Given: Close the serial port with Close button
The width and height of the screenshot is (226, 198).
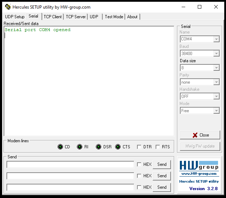Looking at the screenshot, I should pos(200,135).
